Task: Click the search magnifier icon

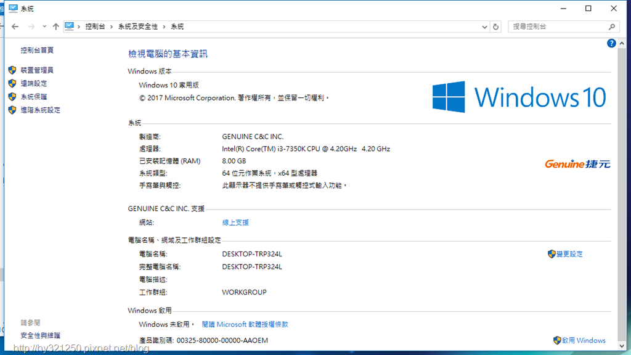Action: (612, 27)
